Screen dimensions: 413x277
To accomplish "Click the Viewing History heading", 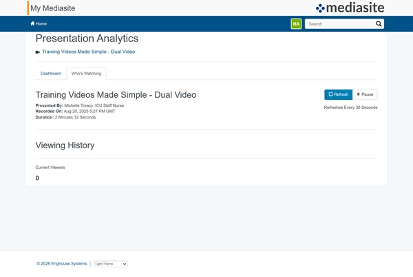I will click(x=65, y=145).
